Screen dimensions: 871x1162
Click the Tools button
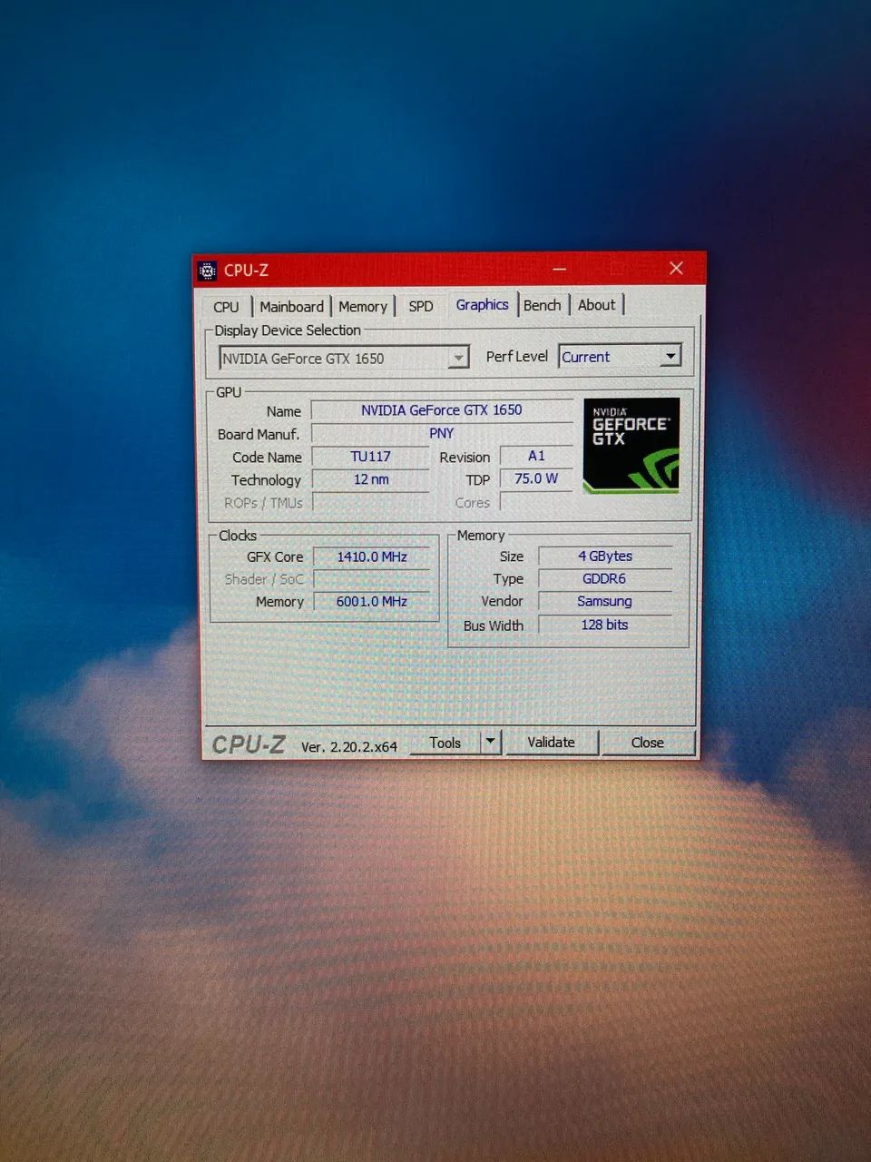click(445, 743)
